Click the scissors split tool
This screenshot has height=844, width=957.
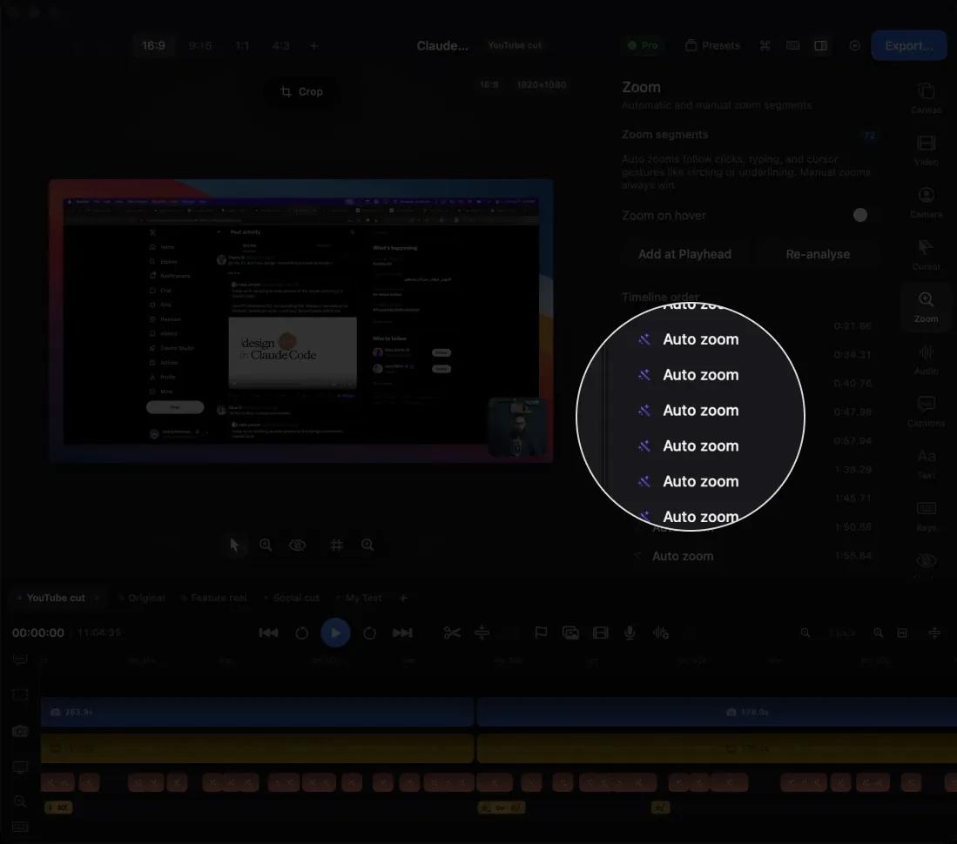452,633
